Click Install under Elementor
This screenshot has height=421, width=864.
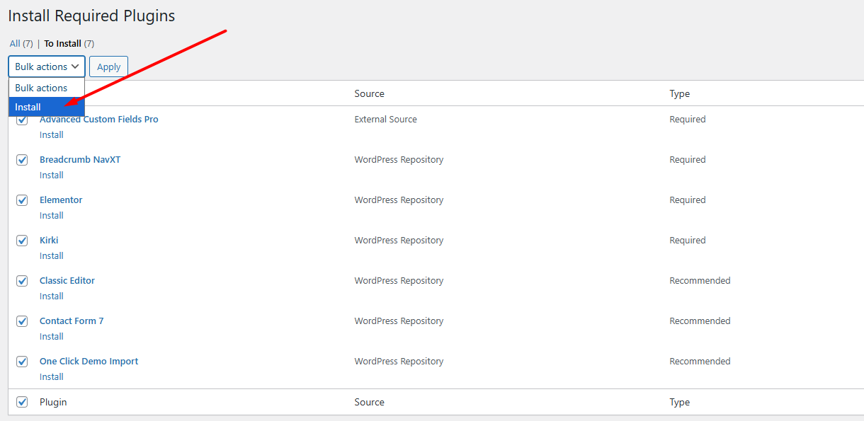[51, 216]
